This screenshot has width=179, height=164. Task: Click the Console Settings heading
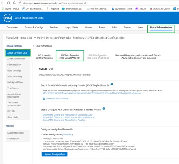click(14, 46)
